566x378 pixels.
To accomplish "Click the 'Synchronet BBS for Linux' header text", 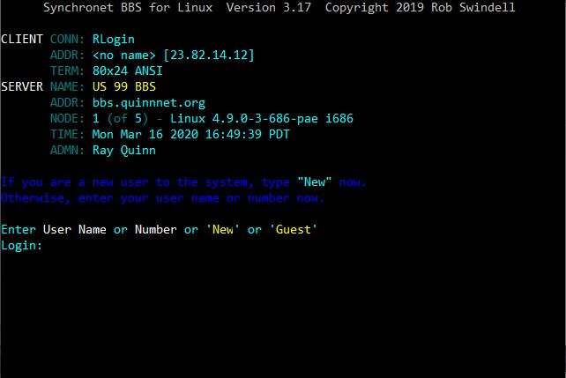I will click(x=128, y=7).
